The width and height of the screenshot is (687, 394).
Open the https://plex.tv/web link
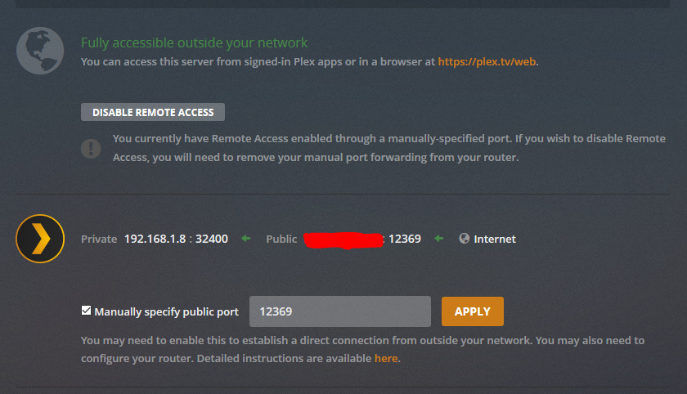pyautogui.click(x=487, y=61)
